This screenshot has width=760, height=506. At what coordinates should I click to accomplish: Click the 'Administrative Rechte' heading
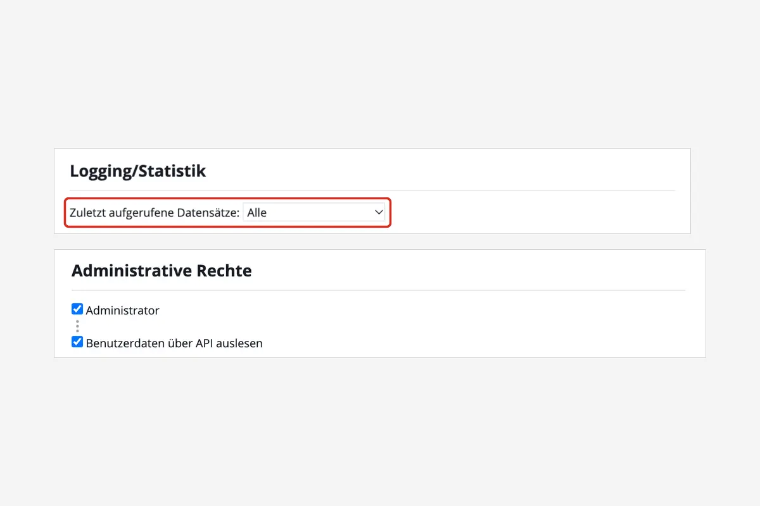point(161,271)
